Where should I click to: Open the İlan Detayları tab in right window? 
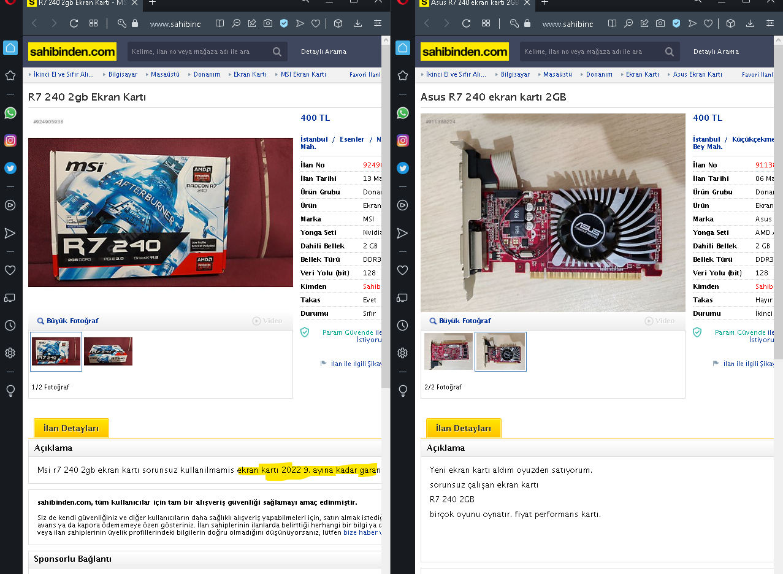pos(464,428)
